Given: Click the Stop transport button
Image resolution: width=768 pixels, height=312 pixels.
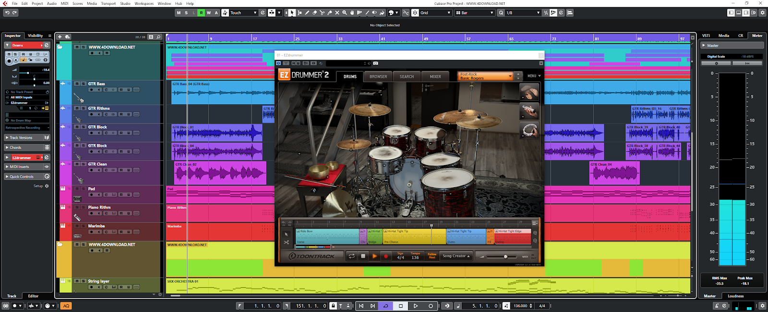Looking at the screenshot, I should pyautogui.click(x=401, y=306).
